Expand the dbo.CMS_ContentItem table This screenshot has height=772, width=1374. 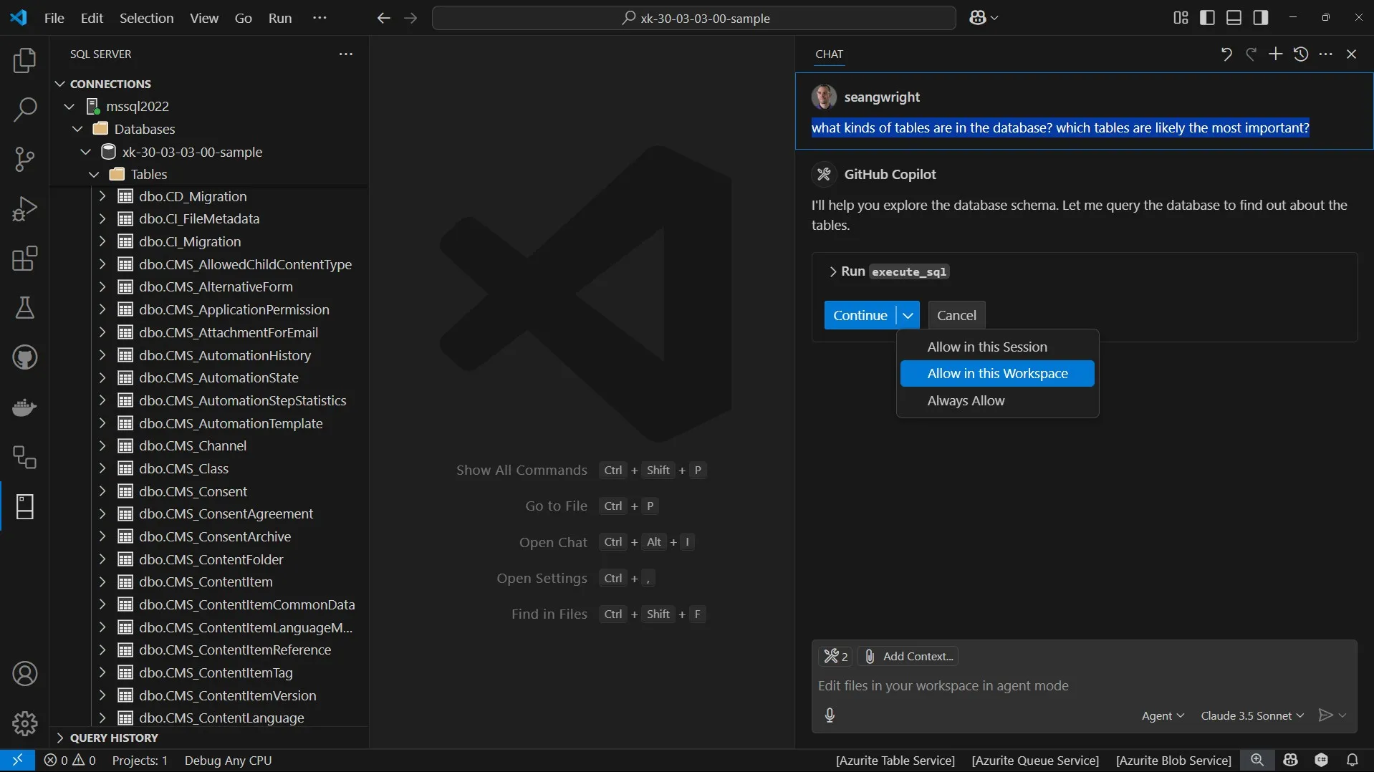click(x=102, y=582)
